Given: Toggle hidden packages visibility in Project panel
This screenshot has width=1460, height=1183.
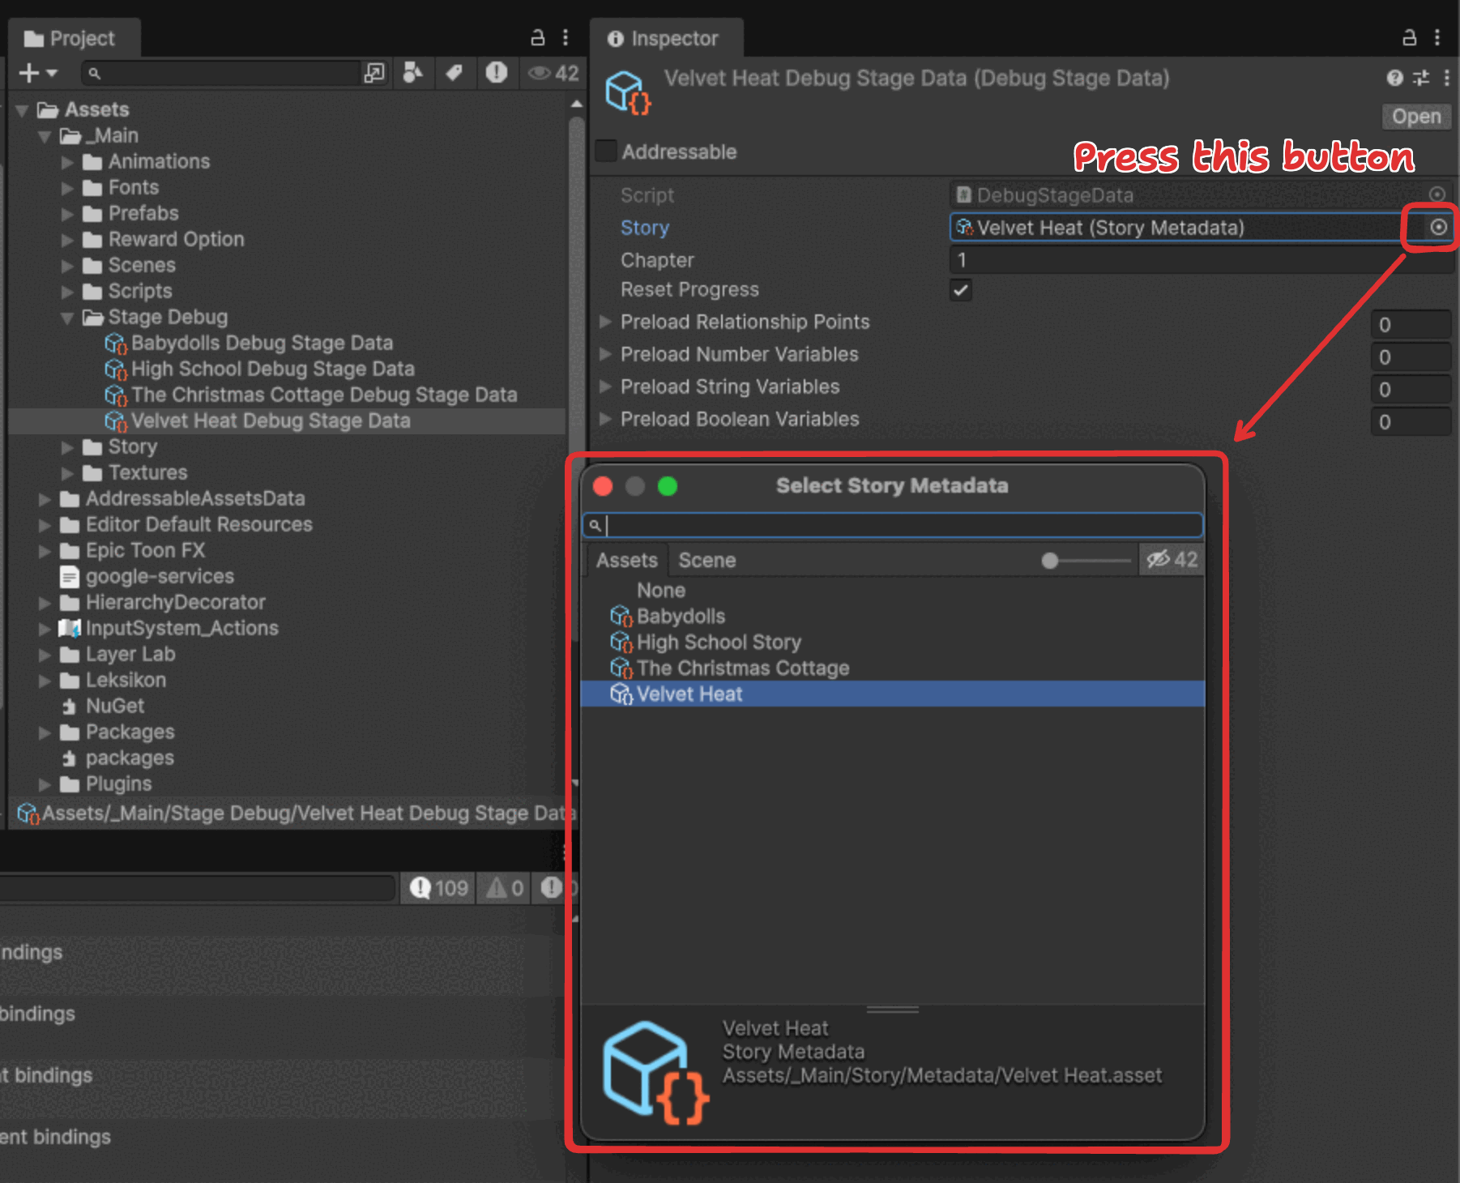Looking at the screenshot, I should [553, 73].
